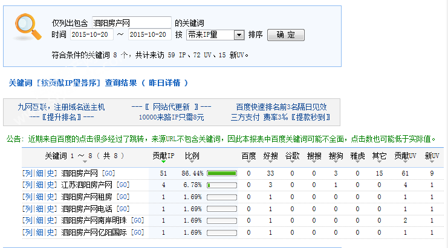The image size is (448, 248).
Task: Click the sort arrow under 比例 column
Action: [x=192, y=162]
